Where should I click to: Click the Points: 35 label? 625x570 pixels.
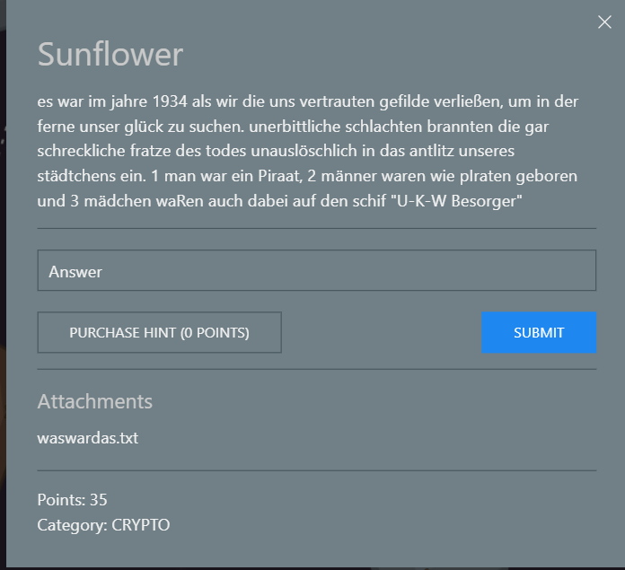tap(72, 499)
